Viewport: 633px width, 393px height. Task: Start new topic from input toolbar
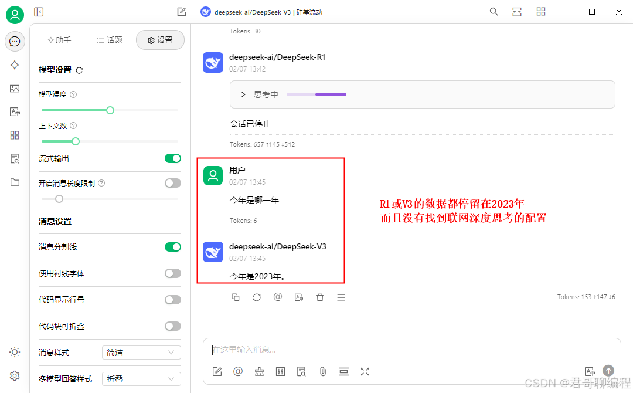(x=217, y=372)
